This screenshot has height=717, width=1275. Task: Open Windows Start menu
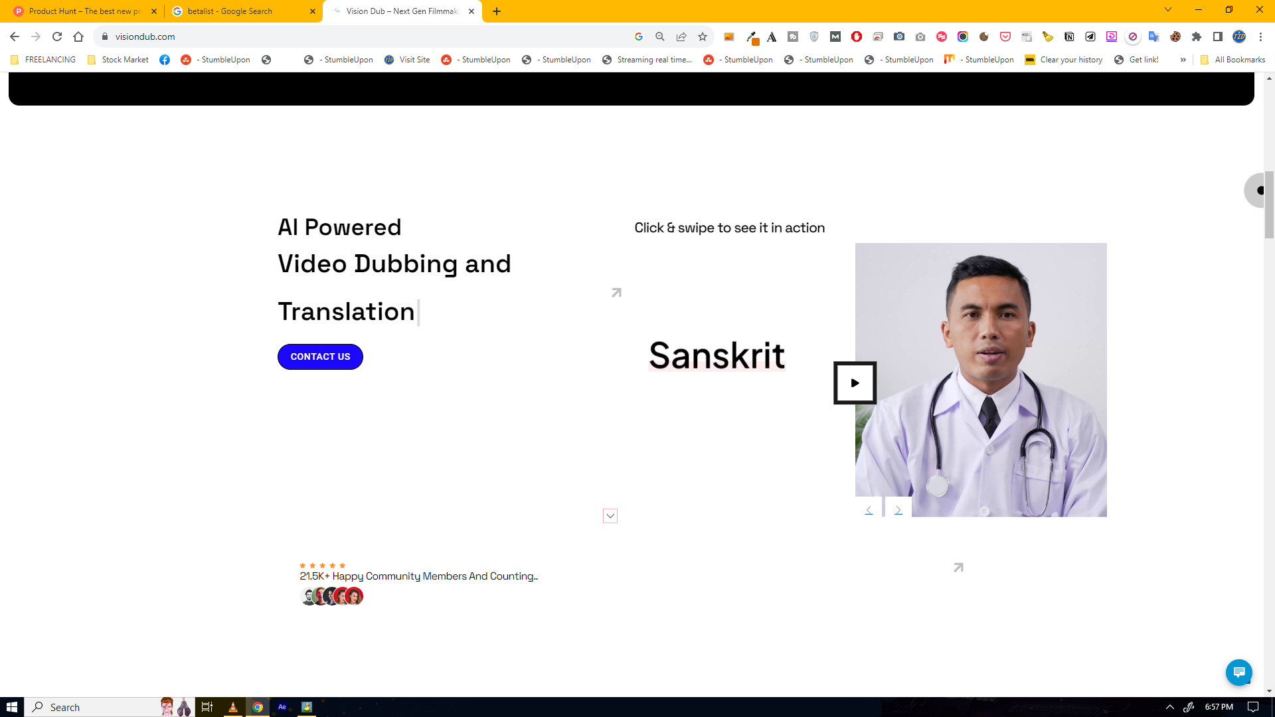(x=11, y=707)
